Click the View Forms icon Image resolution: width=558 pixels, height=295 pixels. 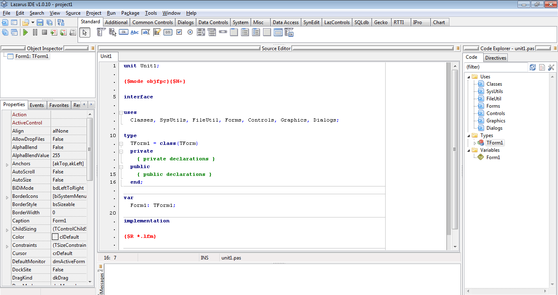coord(14,32)
